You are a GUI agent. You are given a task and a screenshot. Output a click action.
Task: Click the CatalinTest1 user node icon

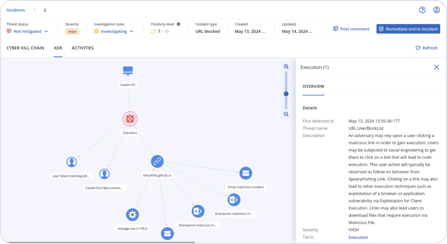coord(104,174)
